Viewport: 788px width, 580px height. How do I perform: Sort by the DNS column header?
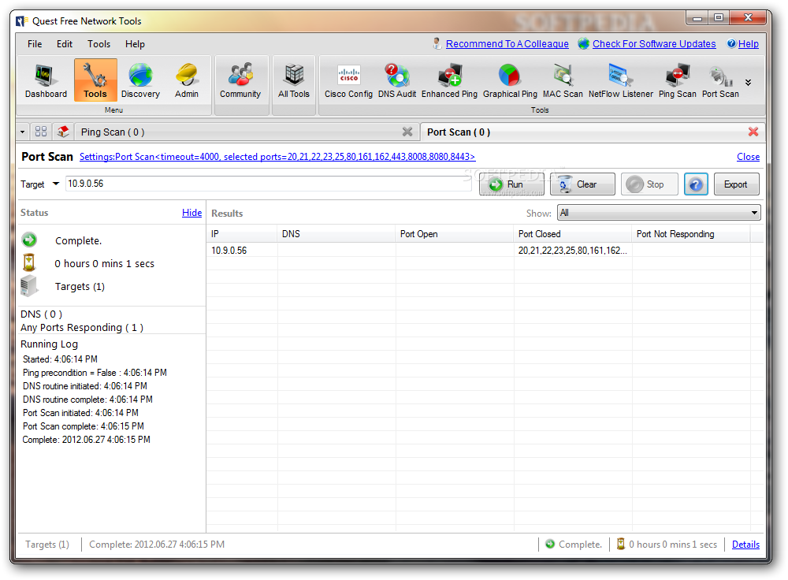click(x=336, y=234)
